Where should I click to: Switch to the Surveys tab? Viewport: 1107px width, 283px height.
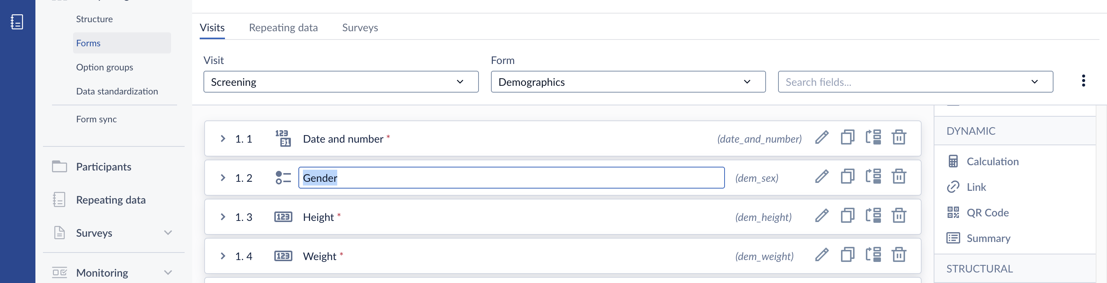pos(360,27)
